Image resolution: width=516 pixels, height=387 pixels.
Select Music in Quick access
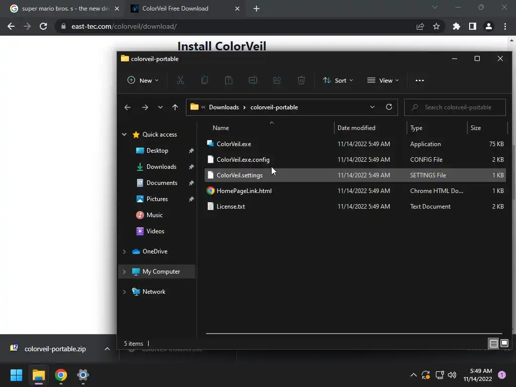coord(154,215)
